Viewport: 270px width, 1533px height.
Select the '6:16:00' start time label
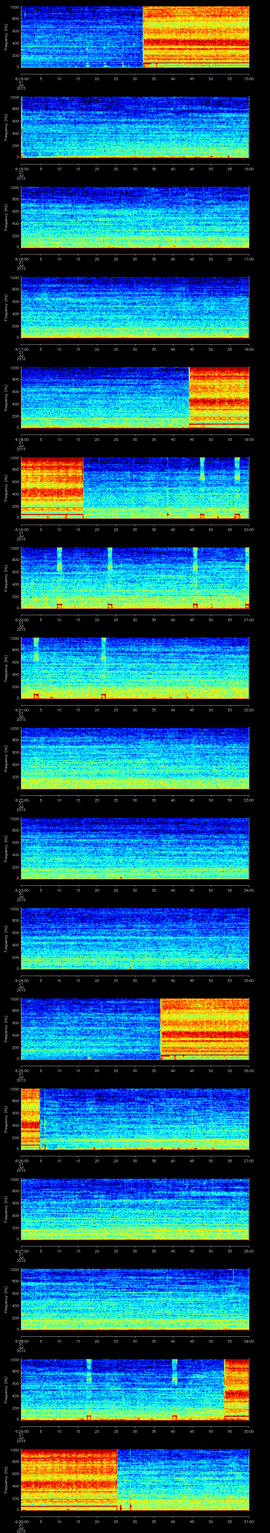(21, 259)
